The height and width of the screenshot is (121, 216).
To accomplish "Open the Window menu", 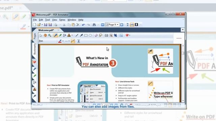I will click(72, 20).
